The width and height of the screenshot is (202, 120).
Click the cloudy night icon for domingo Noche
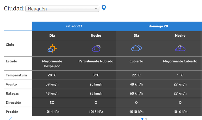[x=180, y=48]
